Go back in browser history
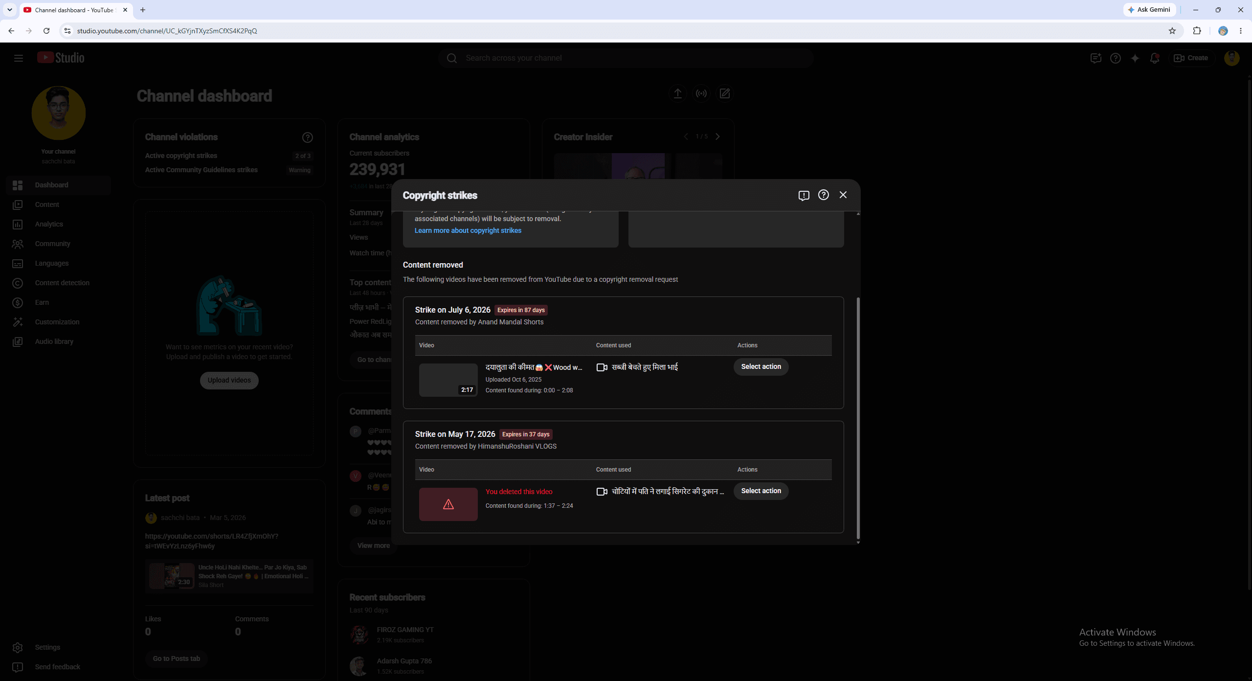Image resolution: width=1252 pixels, height=681 pixels. tap(11, 31)
